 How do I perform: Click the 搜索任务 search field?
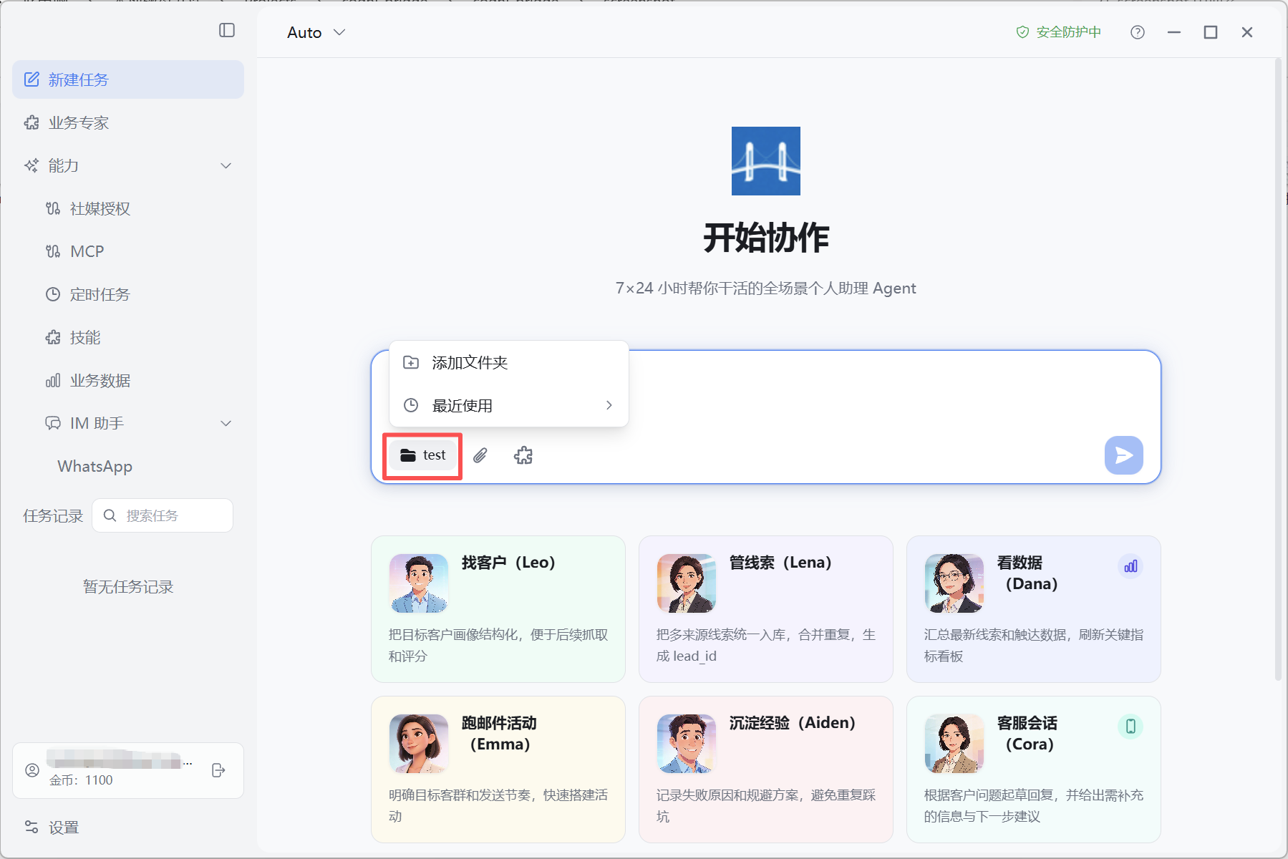(x=163, y=515)
